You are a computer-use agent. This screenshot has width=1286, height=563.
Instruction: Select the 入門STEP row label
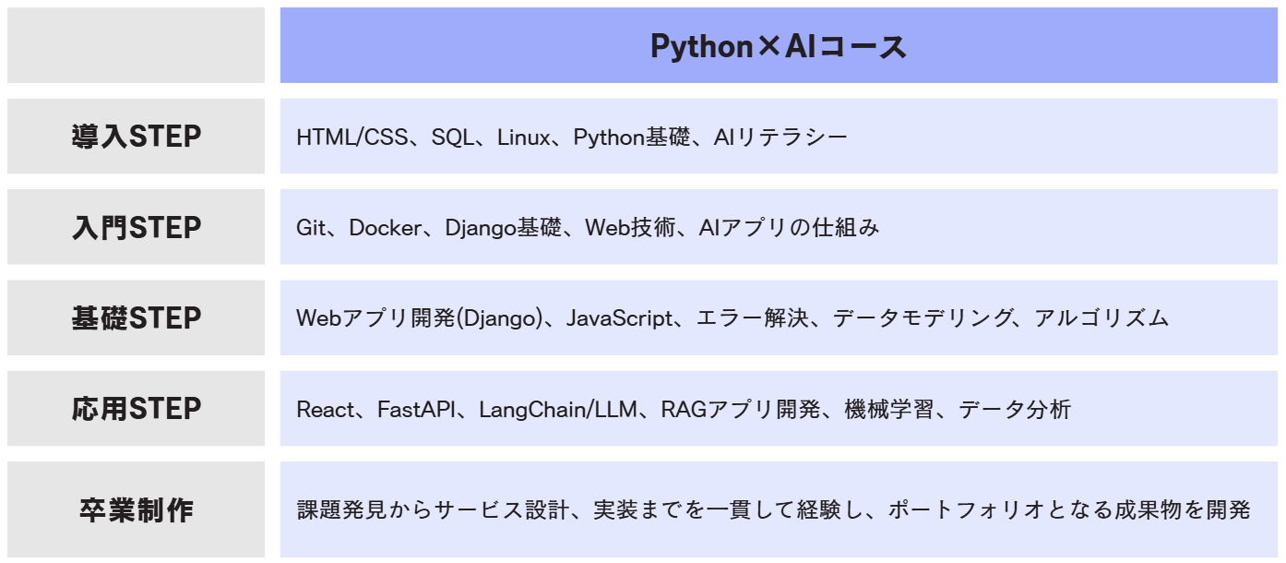click(136, 227)
